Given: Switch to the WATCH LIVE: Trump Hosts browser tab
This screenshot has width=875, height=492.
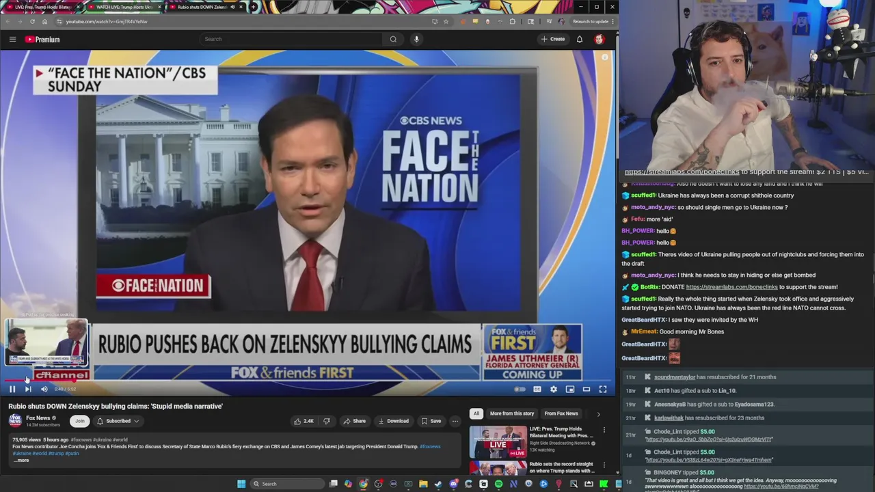Looking at the screenshot, I should tap(124, 7).
